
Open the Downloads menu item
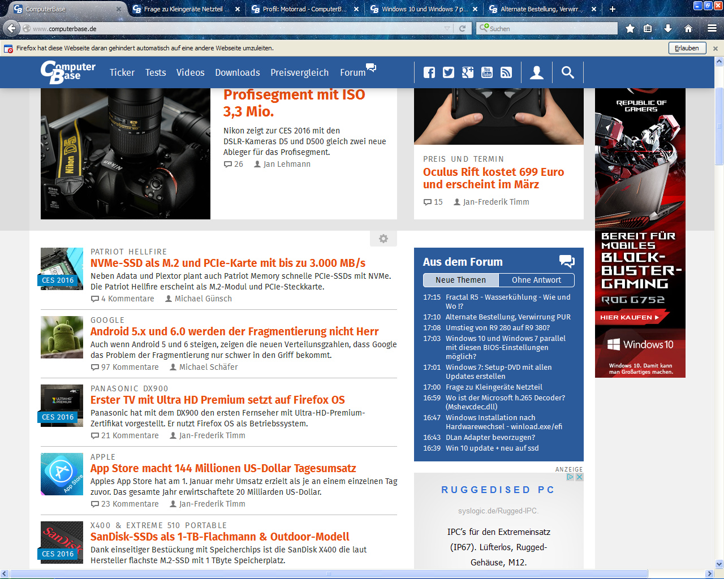click(238, 72)
